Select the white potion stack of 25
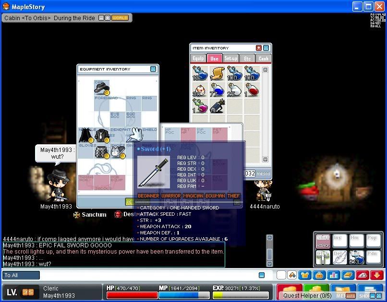Viewport: 387px width, 302px height. (x=235, y=90)
